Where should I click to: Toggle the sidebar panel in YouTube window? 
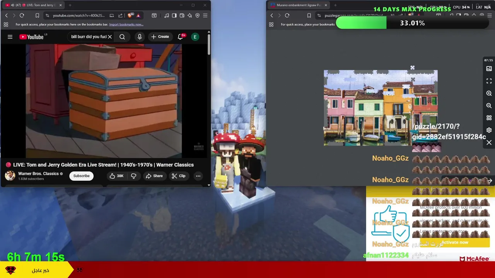click(x=174, y=15)
